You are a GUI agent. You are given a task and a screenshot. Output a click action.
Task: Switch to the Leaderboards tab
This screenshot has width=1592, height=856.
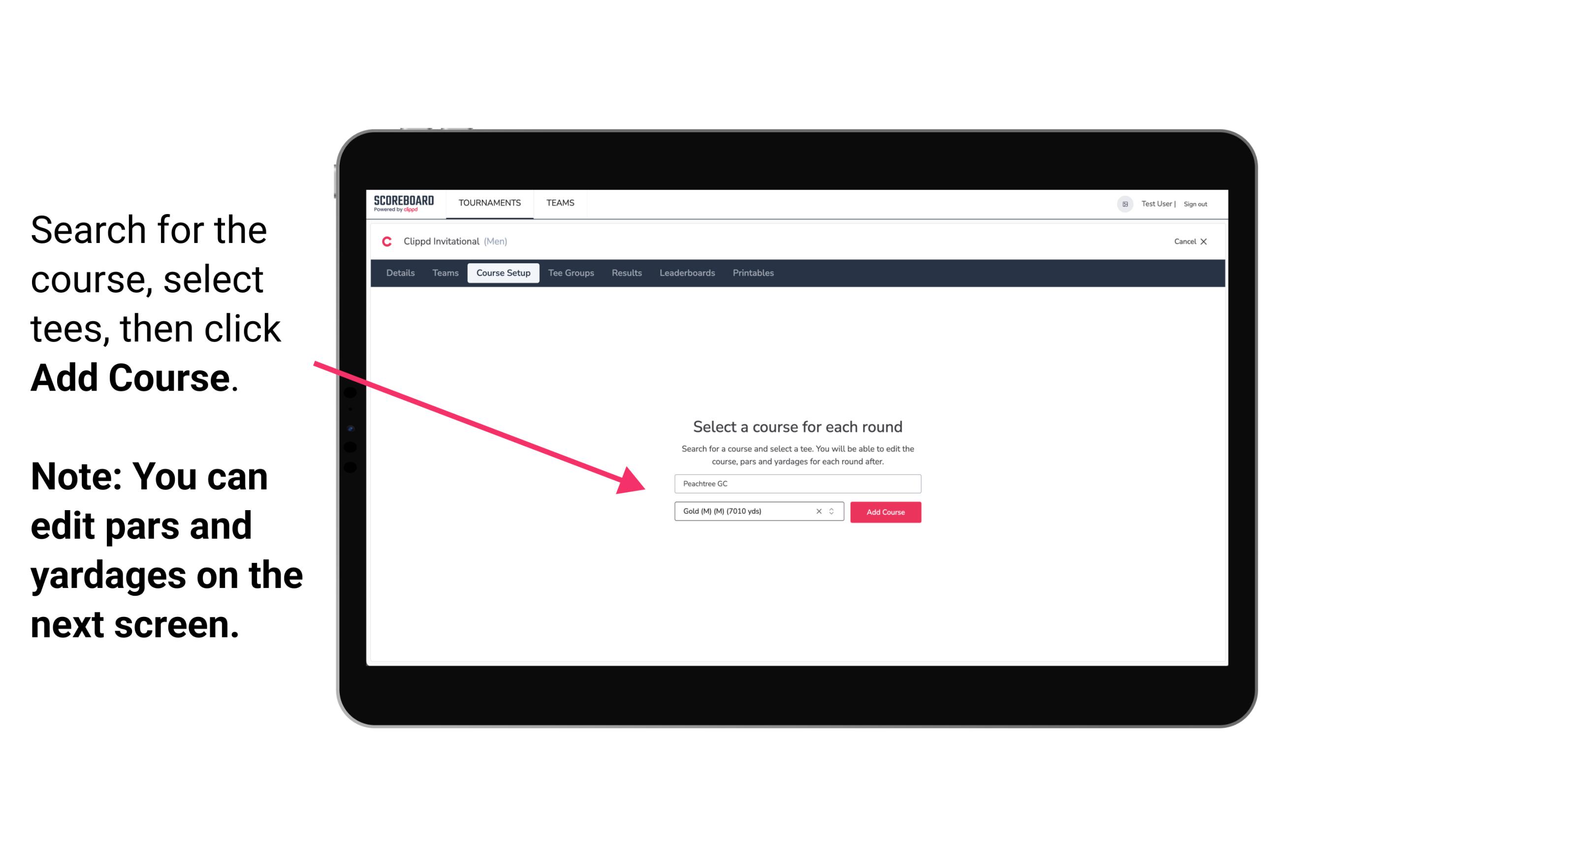pos(686,273)
